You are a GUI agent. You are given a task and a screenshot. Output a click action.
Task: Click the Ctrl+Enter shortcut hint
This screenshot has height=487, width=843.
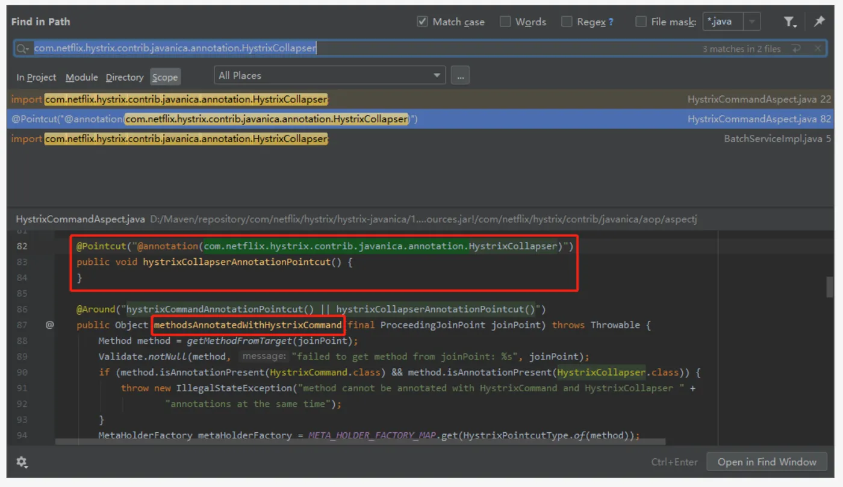pos(674,462)
